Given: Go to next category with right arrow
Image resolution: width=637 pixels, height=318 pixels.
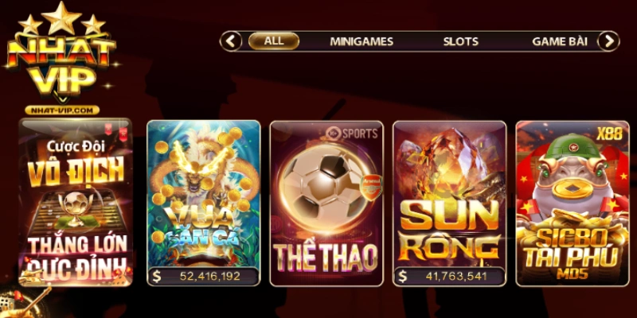Looking at the screenshot, I should point(609,41).
